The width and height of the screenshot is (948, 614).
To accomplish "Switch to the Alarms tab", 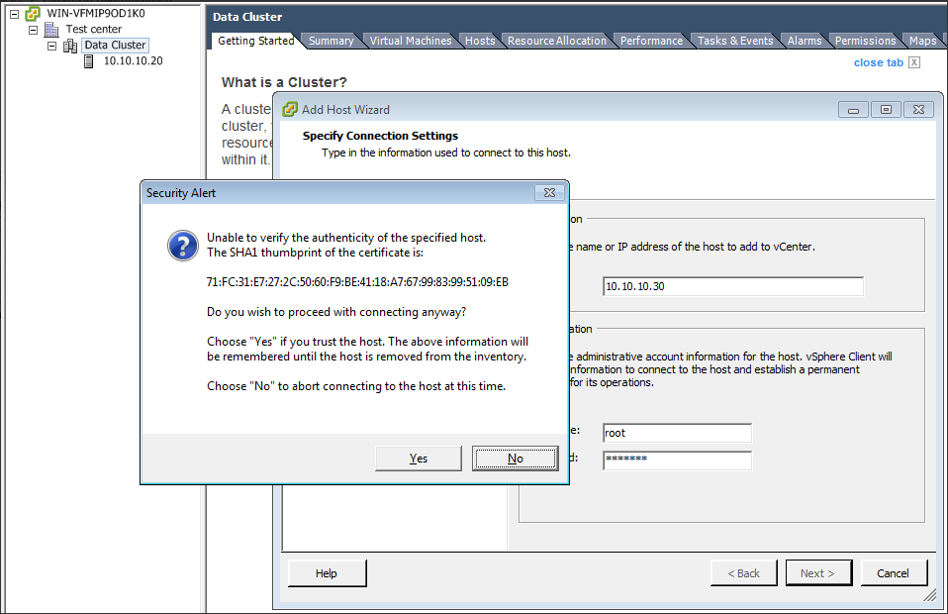I will point(805,41).
